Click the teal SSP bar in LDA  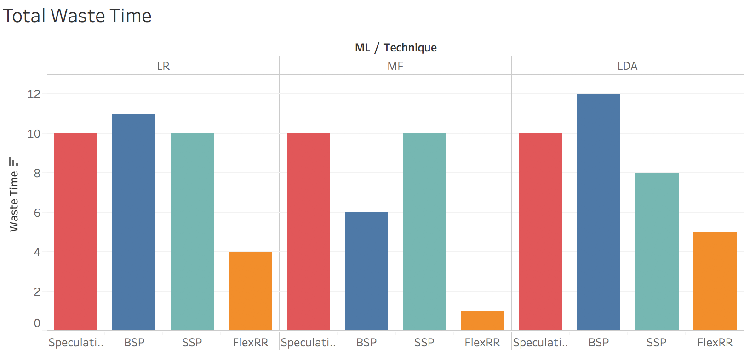click(x=657, y=251)
